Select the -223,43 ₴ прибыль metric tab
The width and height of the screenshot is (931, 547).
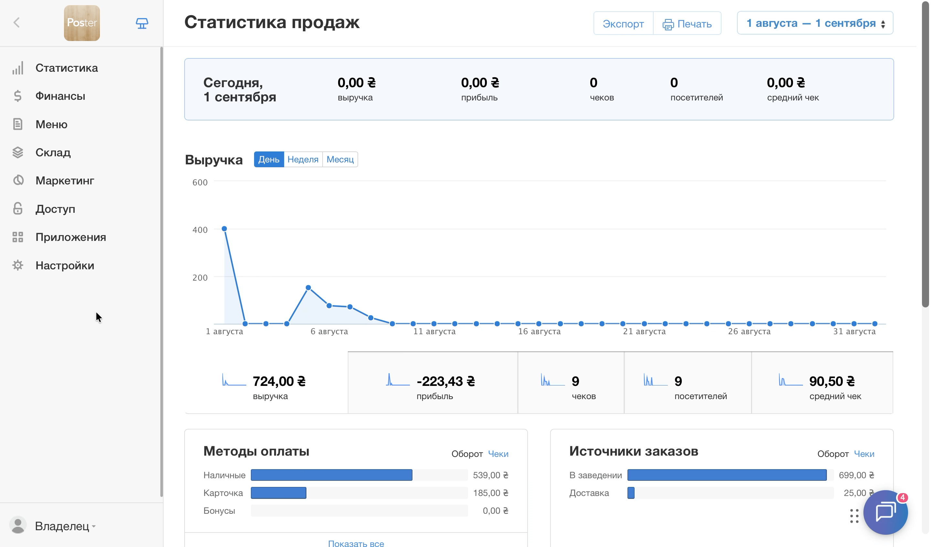pyautogui.click(x=433, y=383)
